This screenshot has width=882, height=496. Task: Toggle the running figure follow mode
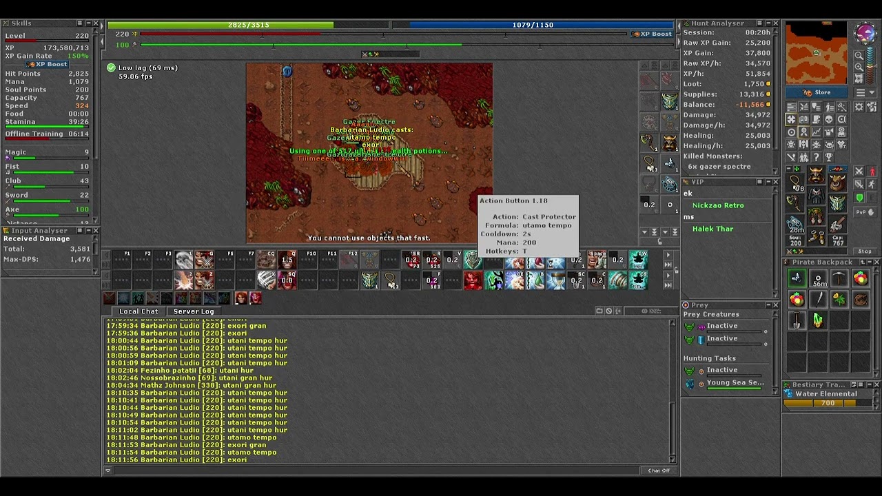click(871, 184)
